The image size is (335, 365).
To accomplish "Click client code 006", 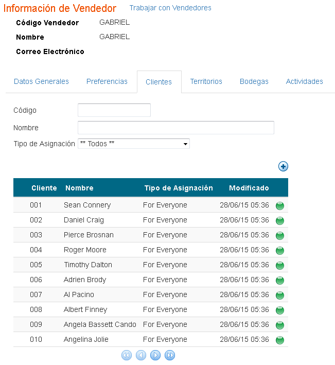I will point(36,280).
